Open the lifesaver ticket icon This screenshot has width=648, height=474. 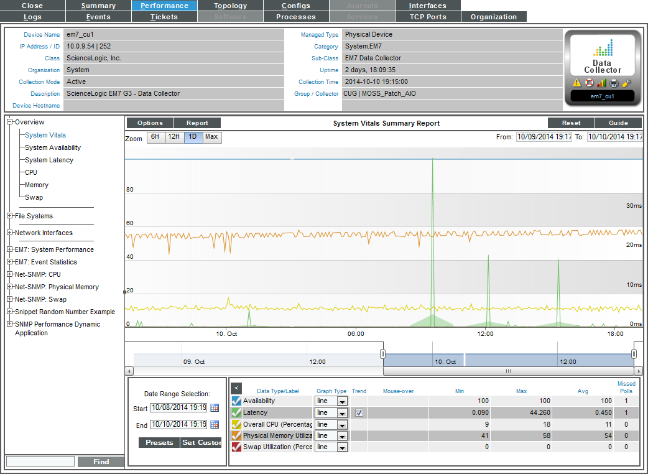pyautogui.click(x=590, y=83)
